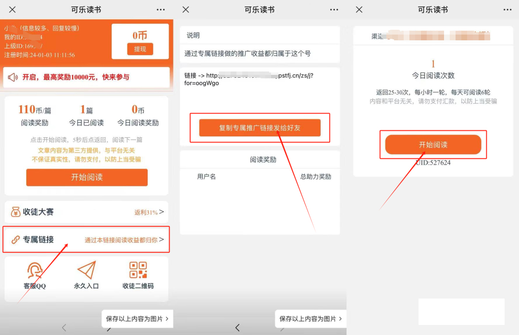The height and width of the screenshot is (335, 519).
Task: Open more options in the left panel header
Action: click(x=161, y=10)
